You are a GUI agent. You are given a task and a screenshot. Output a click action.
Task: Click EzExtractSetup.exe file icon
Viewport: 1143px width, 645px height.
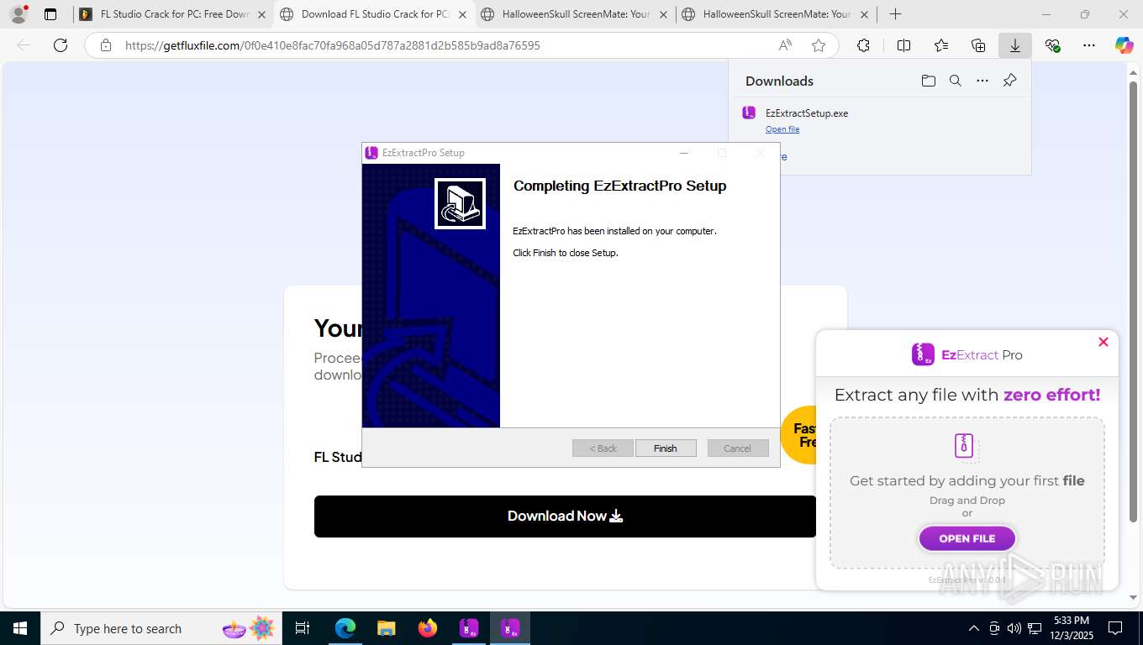(749, 113)
